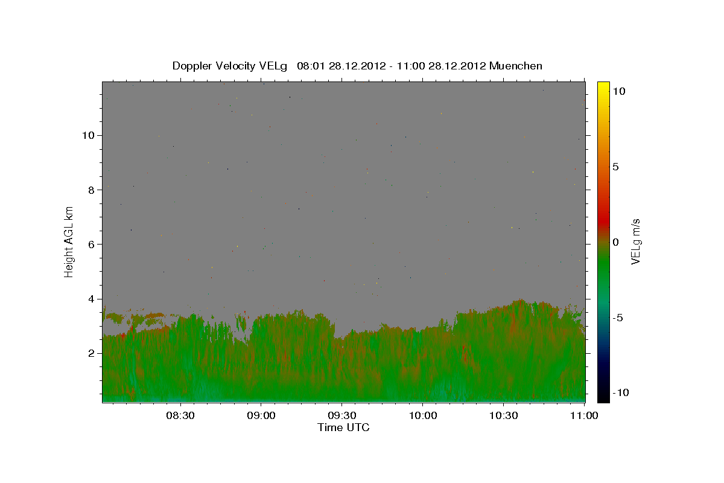This screenshot has width=724, height=483.
Task: Click the '09:30' time axis label
Action: (x=341, y=416)
